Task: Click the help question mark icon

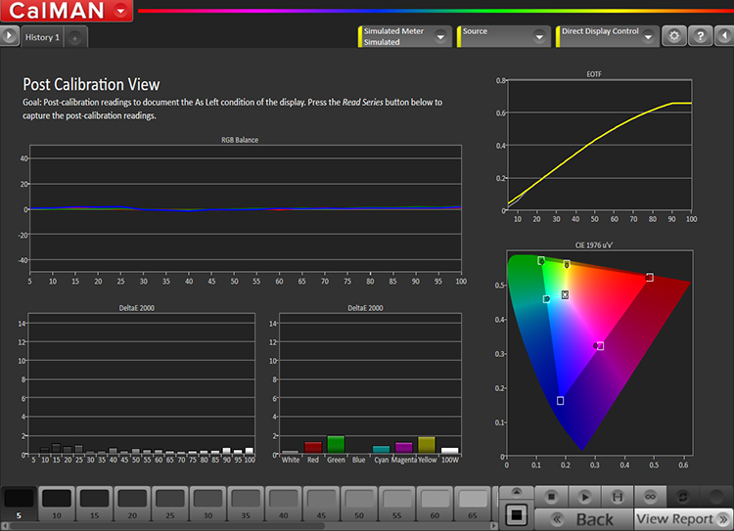Action: coord(699,36)
